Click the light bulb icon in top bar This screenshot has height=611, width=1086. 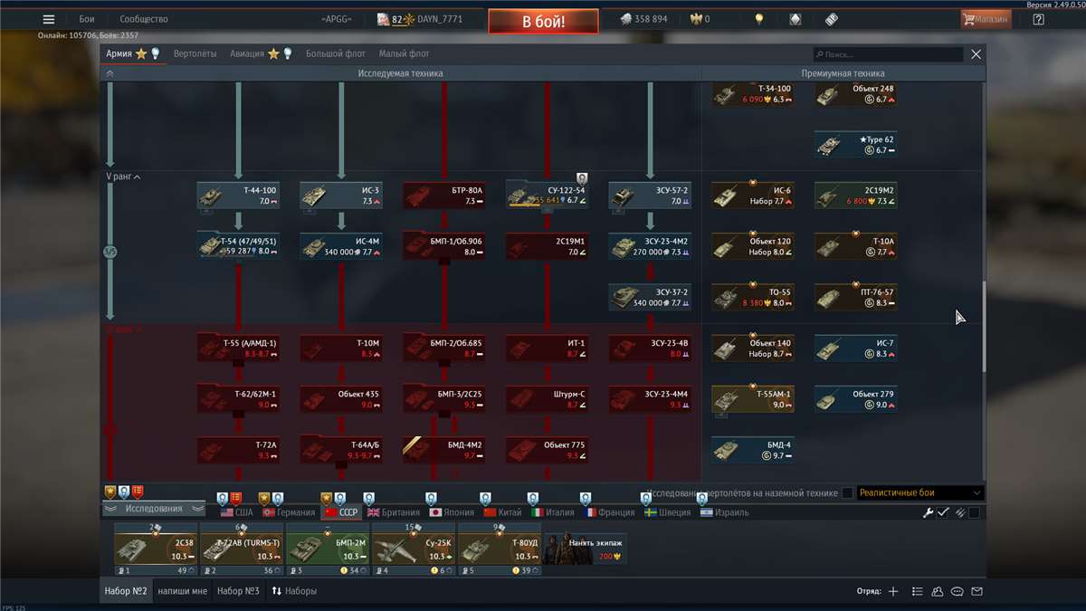(x=759, y=19)
